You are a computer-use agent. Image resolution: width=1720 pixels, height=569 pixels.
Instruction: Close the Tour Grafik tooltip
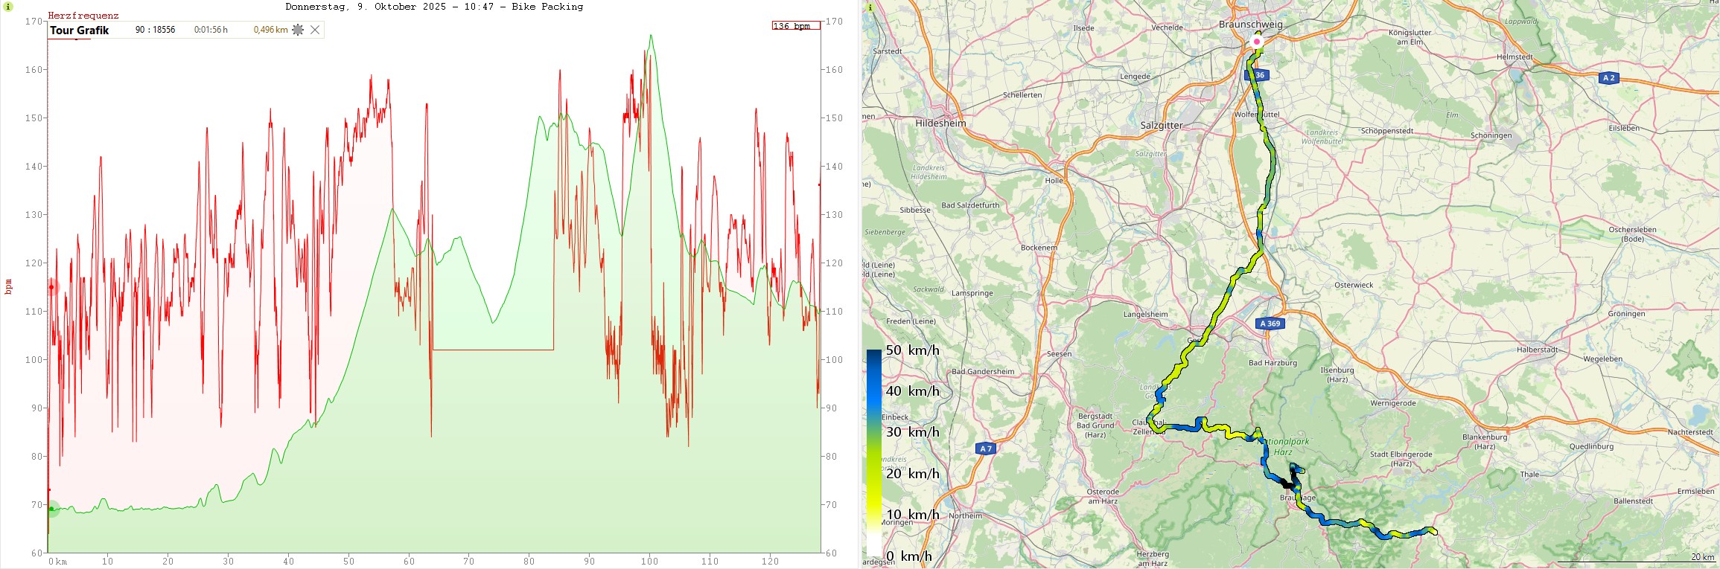[315, 30]
